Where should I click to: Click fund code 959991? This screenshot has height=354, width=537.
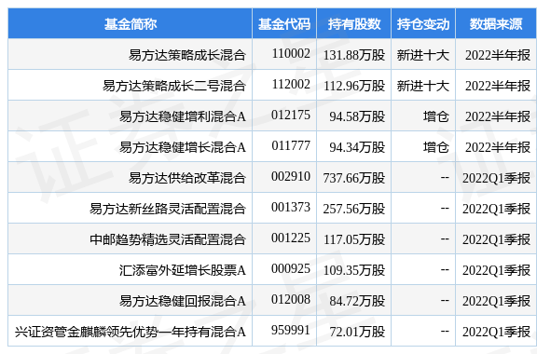(291, 331)
